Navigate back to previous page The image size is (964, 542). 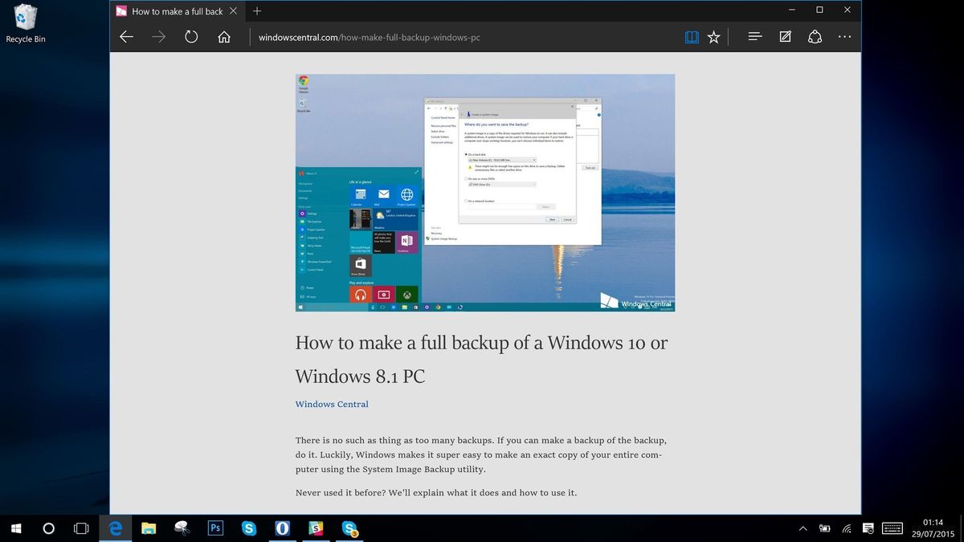click(126, 36)
